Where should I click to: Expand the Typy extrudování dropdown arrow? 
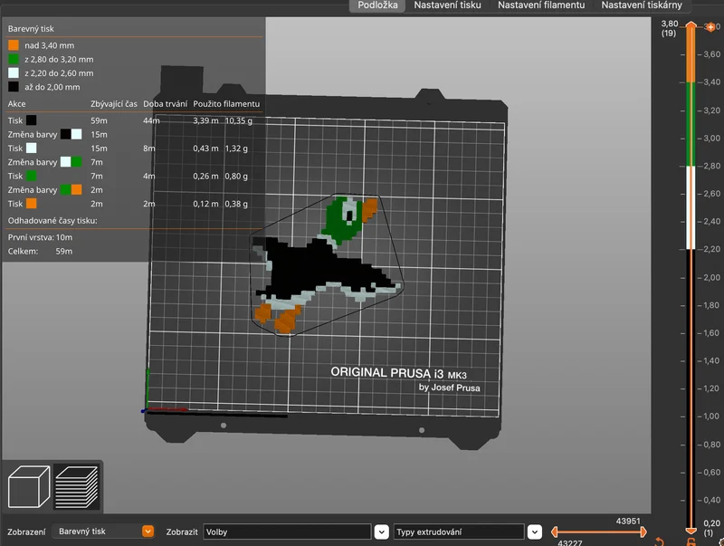coord(534,532)
